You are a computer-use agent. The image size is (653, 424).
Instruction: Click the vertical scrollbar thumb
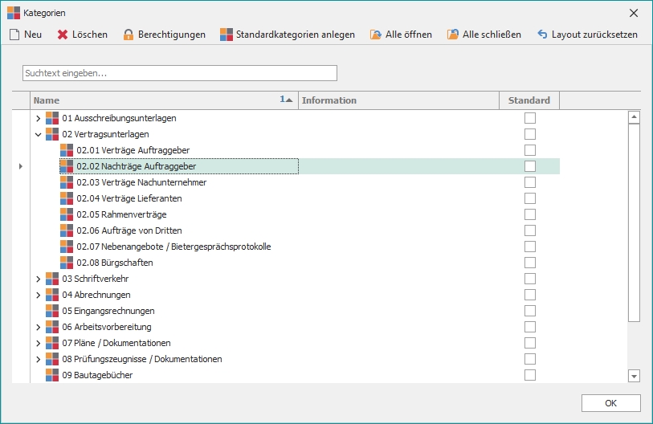click(x=634, y=222)
